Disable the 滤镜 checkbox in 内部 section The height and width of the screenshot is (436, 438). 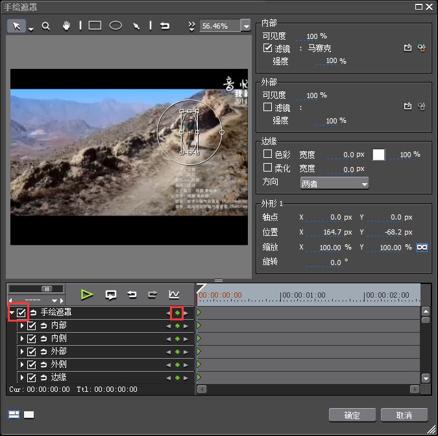[x=267, y=48]
